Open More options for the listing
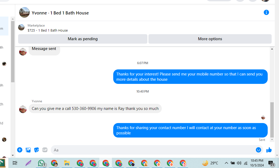The image size is (279, 168). coord(210,39)
